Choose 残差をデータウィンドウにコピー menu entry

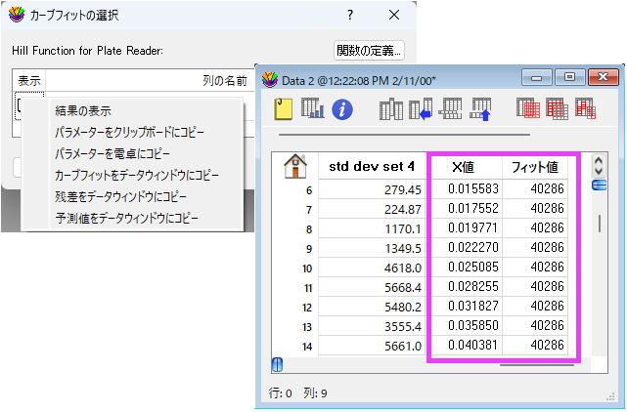pos(120,196)
